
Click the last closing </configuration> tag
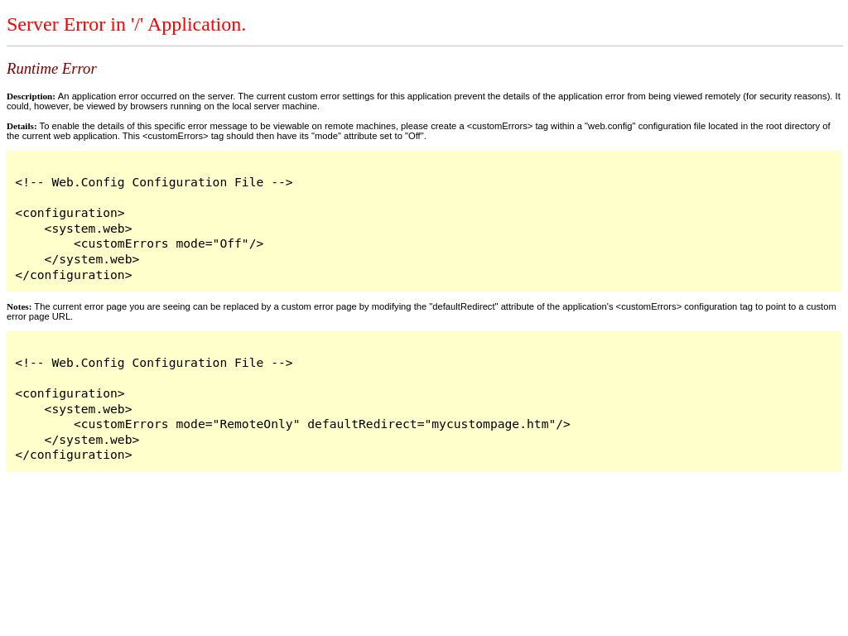pyautogui.click(x=74, y=455)
